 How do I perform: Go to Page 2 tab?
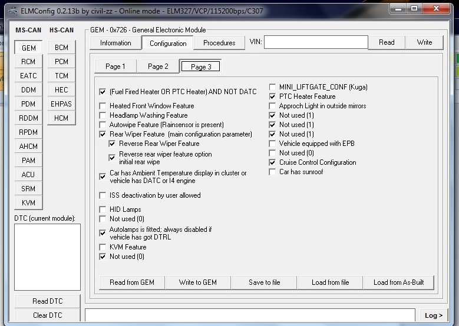click(x=158, y=66)
